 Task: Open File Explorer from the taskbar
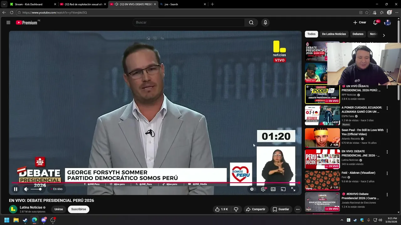pos(16,220)
